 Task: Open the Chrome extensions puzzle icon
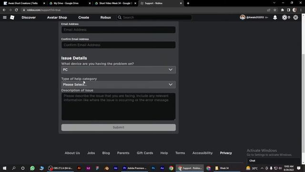pyautogui.click(x=282, y=10)
